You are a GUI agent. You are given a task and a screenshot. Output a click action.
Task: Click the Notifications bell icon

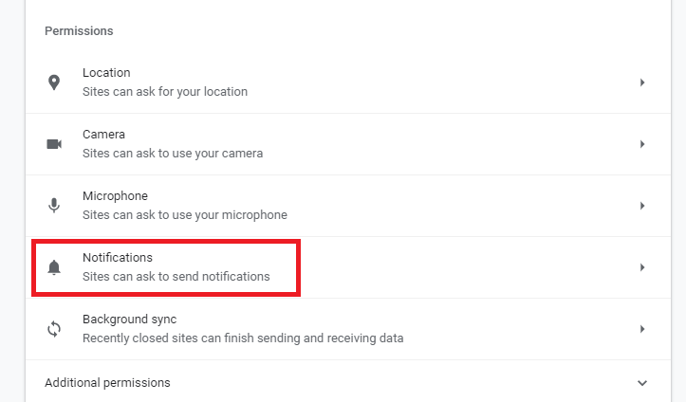(54, 267)
